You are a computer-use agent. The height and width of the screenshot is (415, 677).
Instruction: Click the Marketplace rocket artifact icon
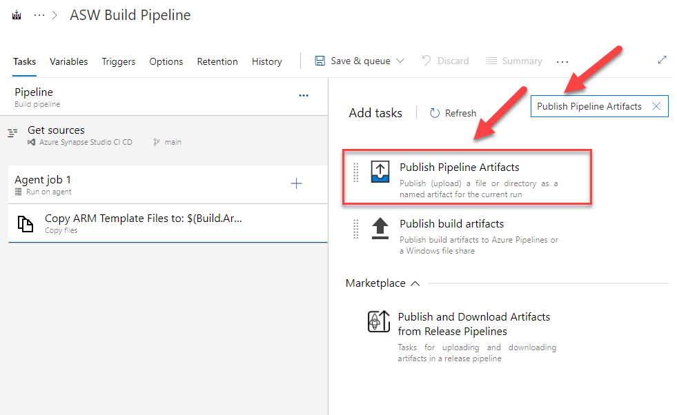pos(379,321)
